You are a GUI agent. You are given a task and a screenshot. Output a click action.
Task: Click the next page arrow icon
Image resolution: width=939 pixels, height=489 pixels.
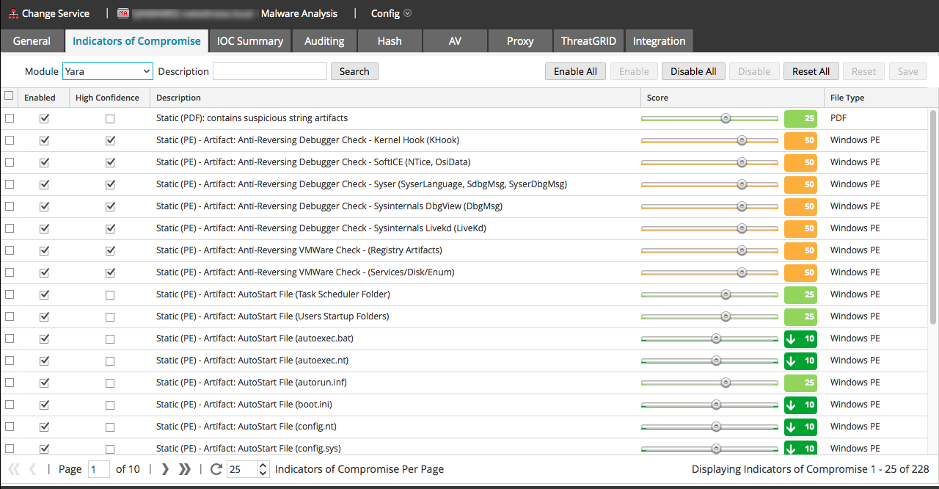pyautogui.click(x=165, y=469)
